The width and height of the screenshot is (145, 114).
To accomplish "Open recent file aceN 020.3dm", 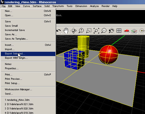I will click(x=28, y=109).
